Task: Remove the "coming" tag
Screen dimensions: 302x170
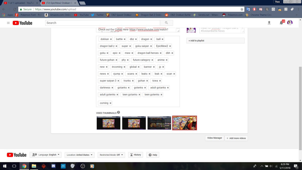Action: coord(110,103)
